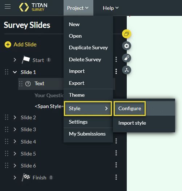The image size is (182, 191).
Task: Open My Submissions menu entry
Action: pyautogui.click(x=88, y=134)
